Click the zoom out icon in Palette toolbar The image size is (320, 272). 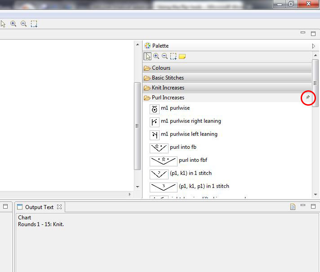164,56
